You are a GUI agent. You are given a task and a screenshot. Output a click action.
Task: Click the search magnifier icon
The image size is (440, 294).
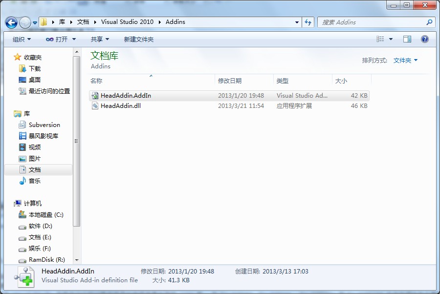coord(429,22)
